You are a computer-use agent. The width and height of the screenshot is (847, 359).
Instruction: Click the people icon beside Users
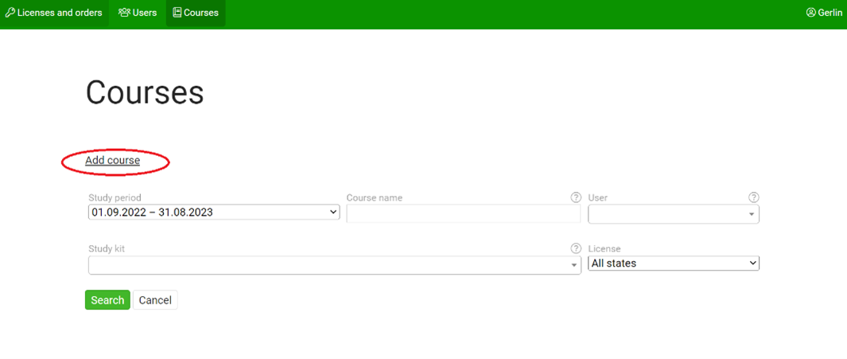(124, 13)
